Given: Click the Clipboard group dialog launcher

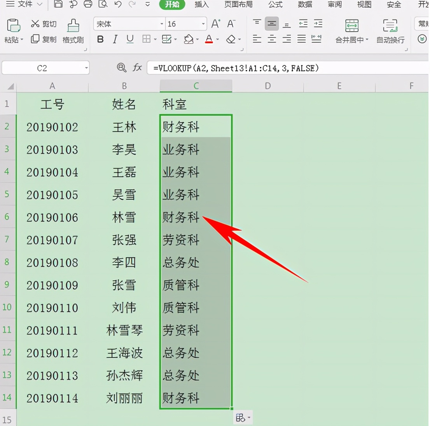Looking at the screenshot, I should coord(85,50).
